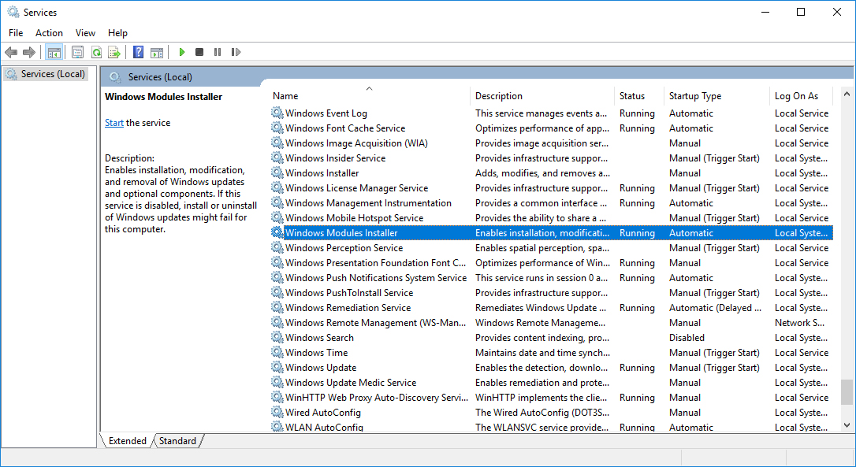Select Windows PushToInstall Service row

tap(552, 293)
